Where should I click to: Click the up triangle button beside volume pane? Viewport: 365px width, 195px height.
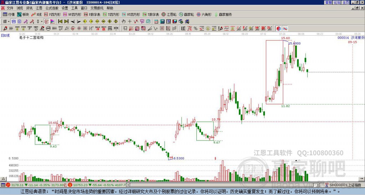pyautogui.click(x=3, y=179)
